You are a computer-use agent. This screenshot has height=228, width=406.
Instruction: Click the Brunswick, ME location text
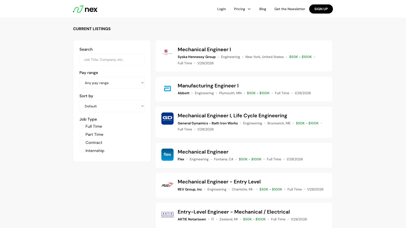(x=279, y=123)
